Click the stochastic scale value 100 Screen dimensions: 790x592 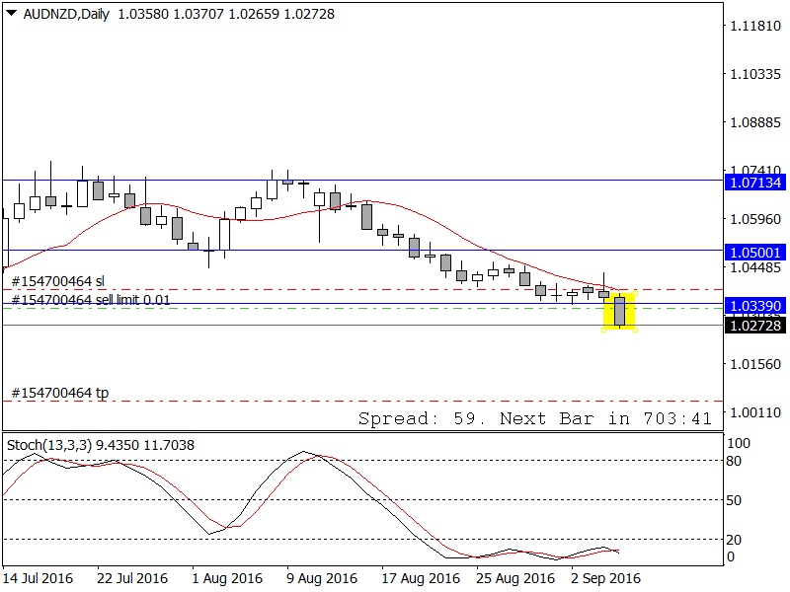(739, 443)
